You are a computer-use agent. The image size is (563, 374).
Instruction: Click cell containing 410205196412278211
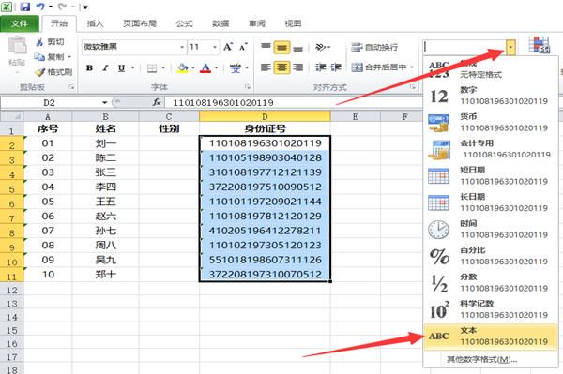click(x=265, y=231)
